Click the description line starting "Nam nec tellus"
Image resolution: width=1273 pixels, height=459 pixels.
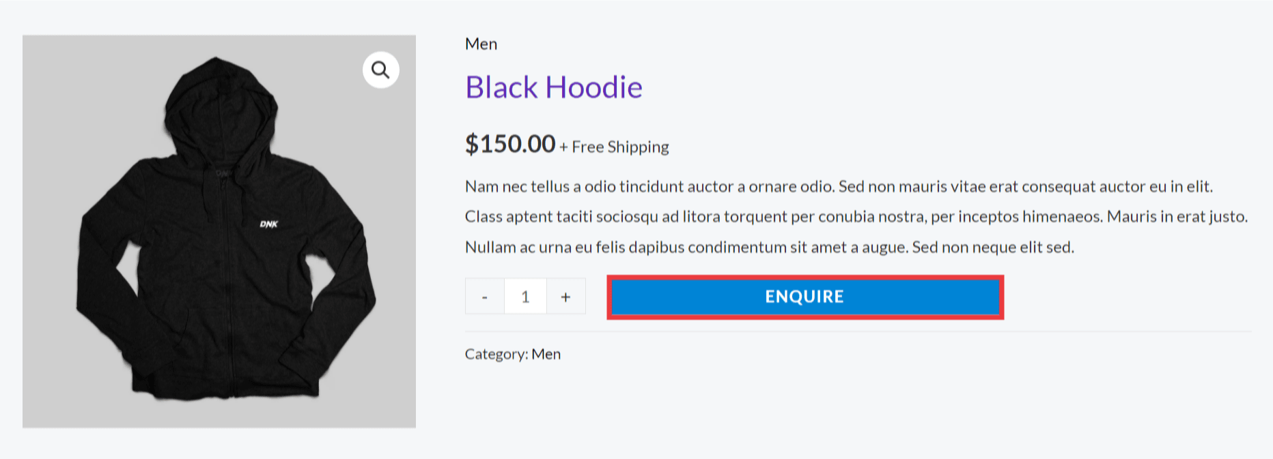tap(839, 187)
